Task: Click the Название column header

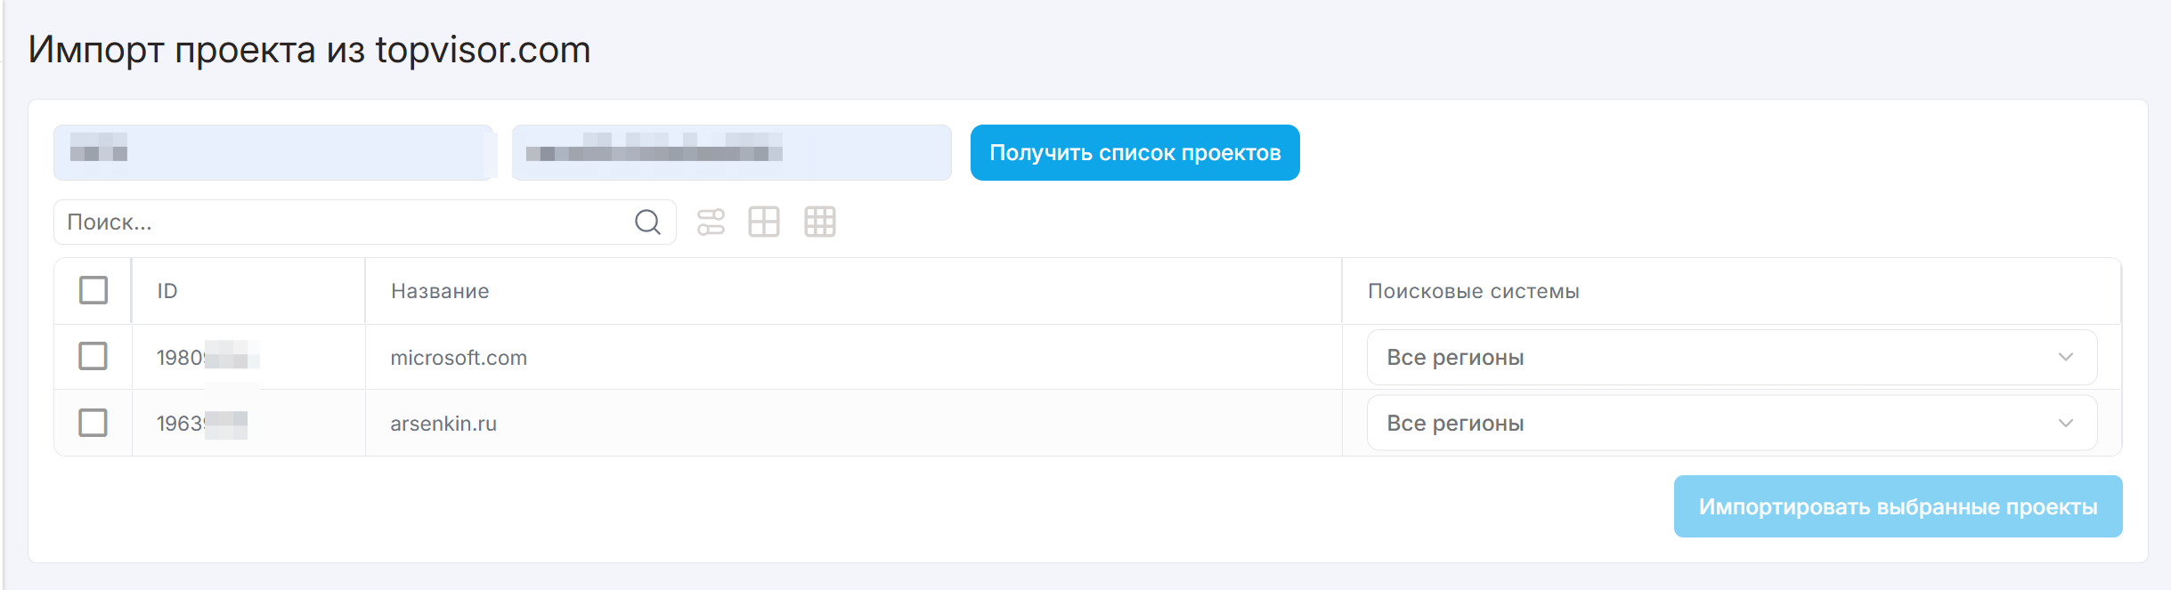Action: [x=440, y=291]
